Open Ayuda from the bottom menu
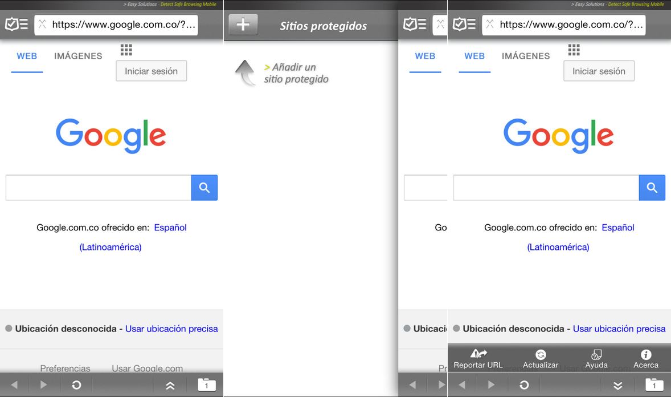 (x=596, y=359)
